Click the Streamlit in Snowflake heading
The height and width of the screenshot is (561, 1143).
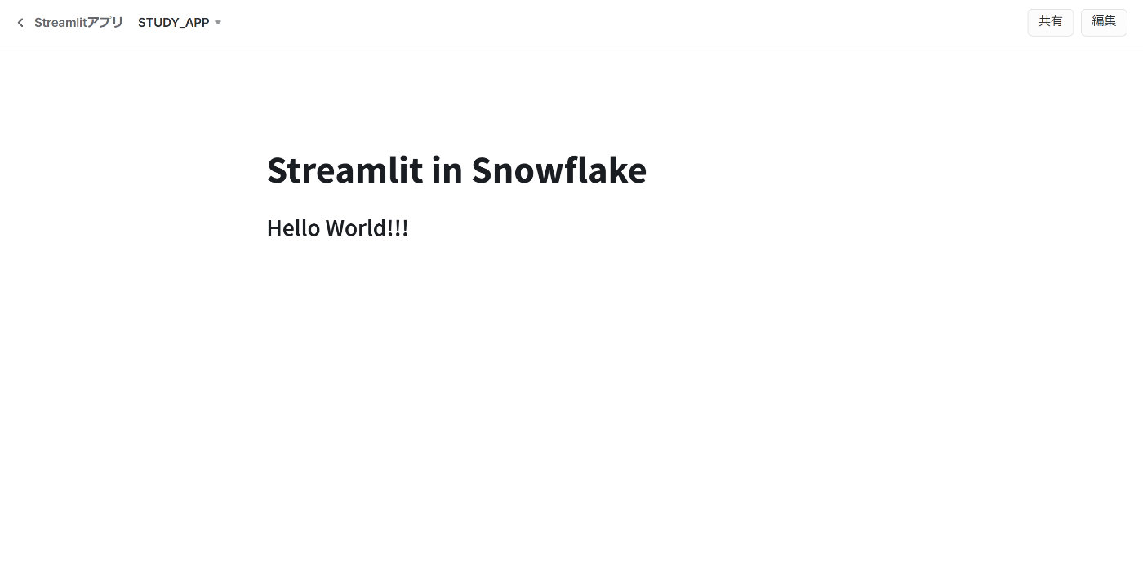456,170
